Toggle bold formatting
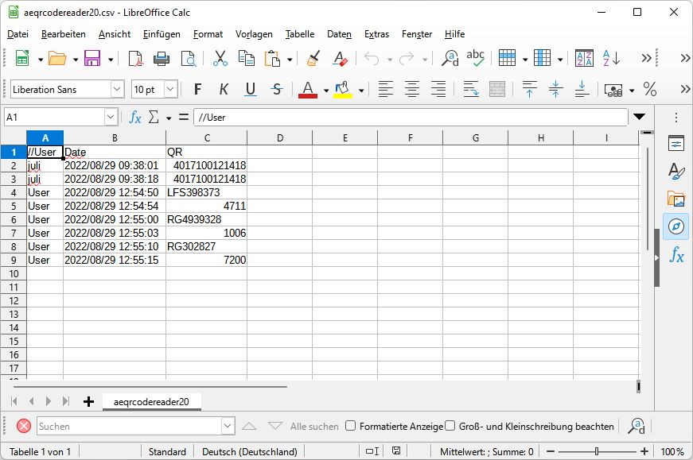 point(197,89)
